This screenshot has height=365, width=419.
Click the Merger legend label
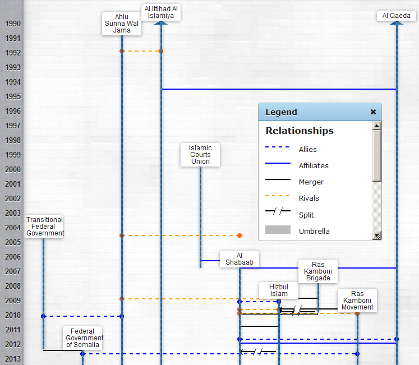[311, 182]
